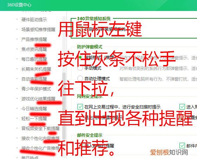Open 长期未关机提醒 settings
The height and width of the screenshot is (159, 197).
pos(36,69)
